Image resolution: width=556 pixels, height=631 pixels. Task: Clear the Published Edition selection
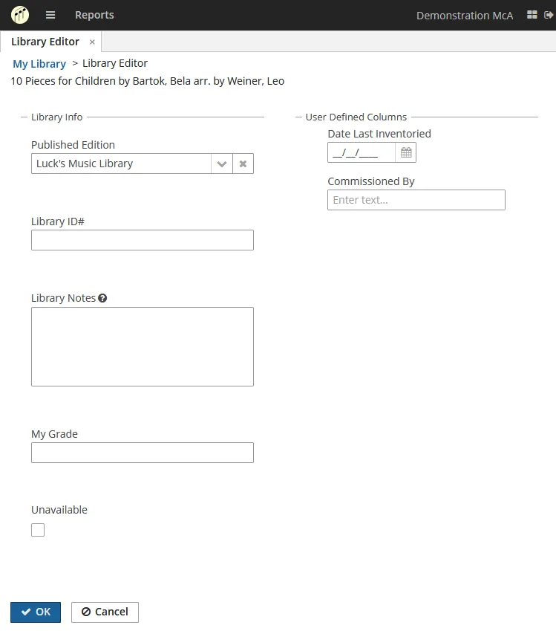[243, 164]
